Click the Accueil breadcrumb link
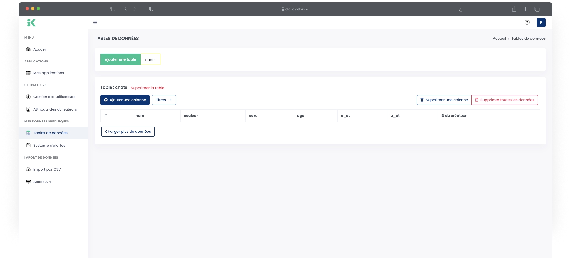571x258 pixels. pos(499,39)
